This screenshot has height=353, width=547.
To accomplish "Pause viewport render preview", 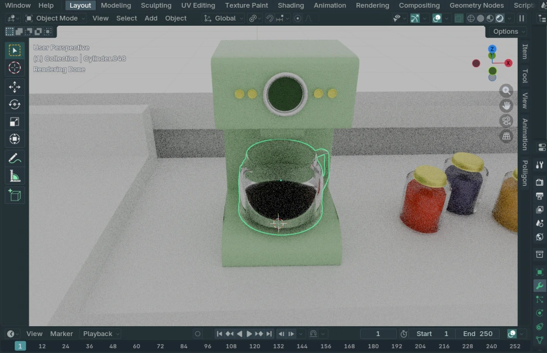I will (x=521, y=19).
